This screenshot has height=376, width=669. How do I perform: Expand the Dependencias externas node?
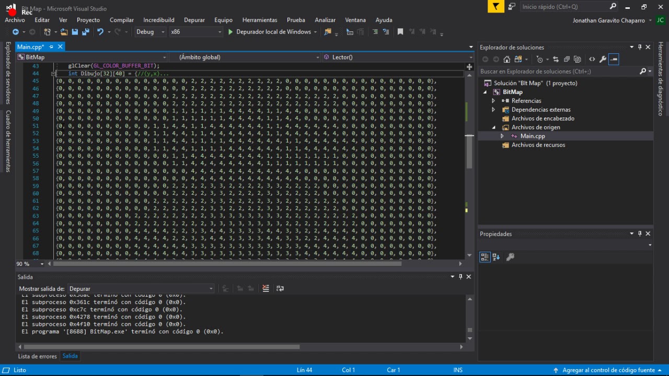tap(493, 110)
